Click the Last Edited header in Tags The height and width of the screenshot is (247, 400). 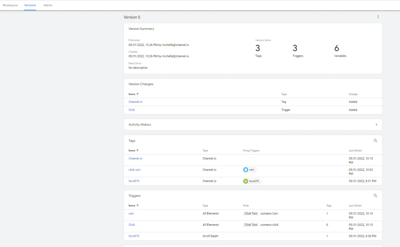coord(355,151)
